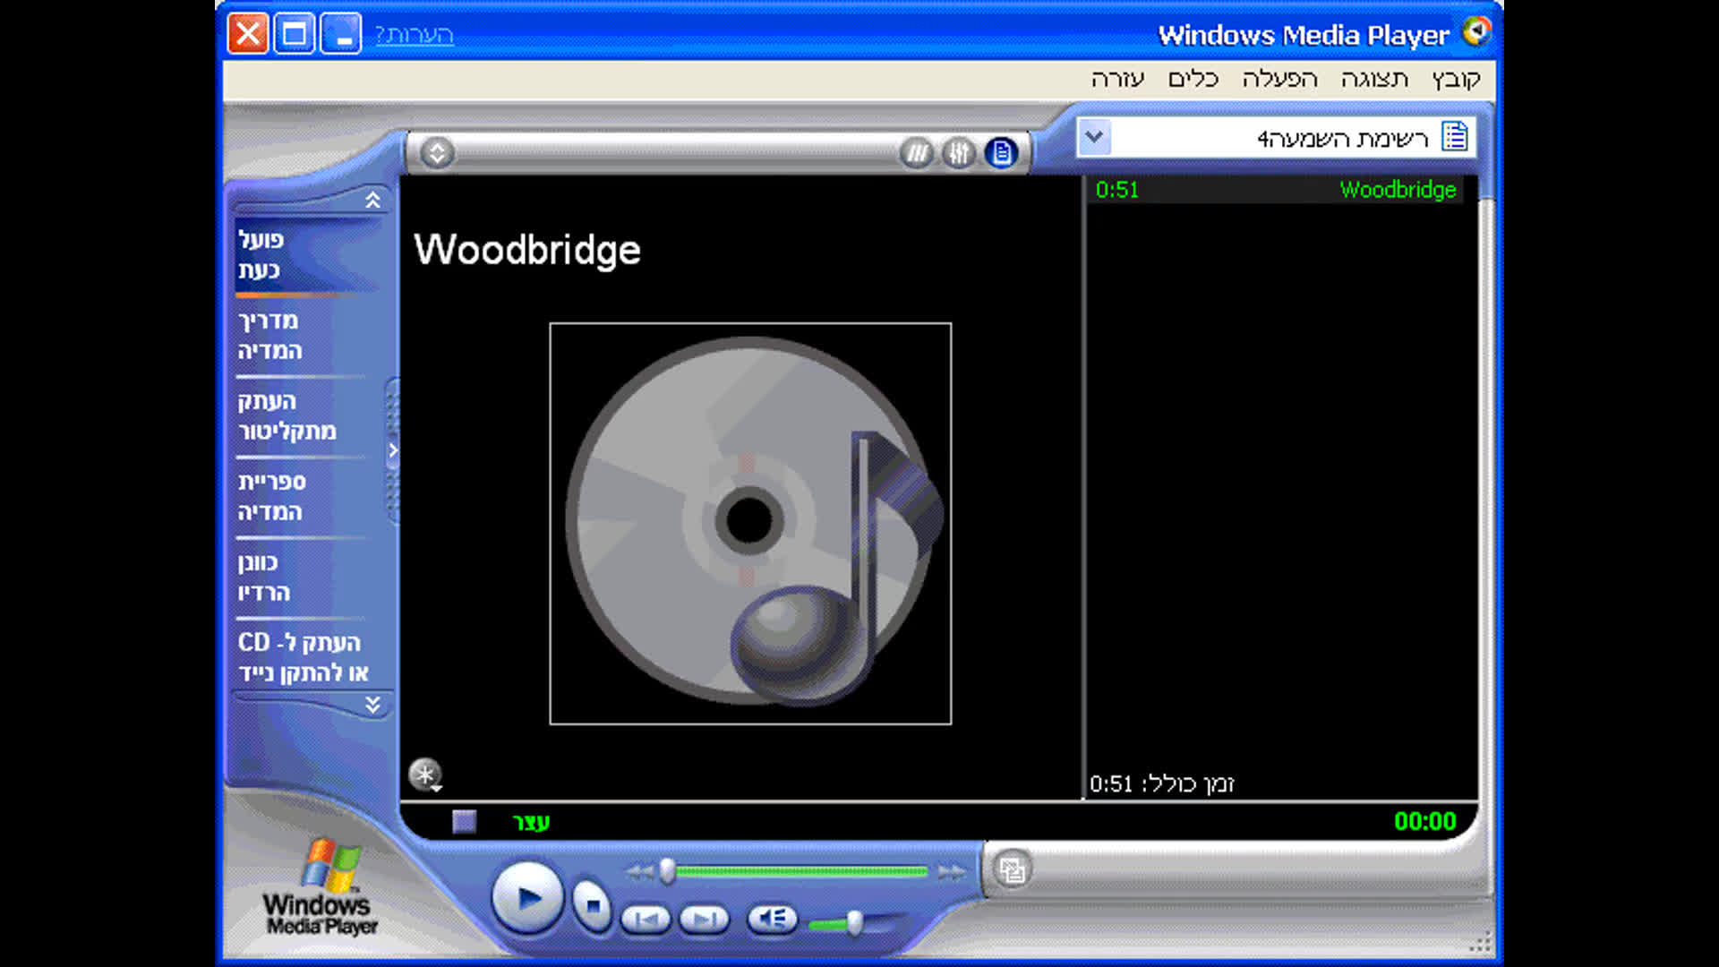Open the הפעלה (Play) menu
Image resolution: width=1719 pixels, height=967 pixels.
[x=1280, y=80]
